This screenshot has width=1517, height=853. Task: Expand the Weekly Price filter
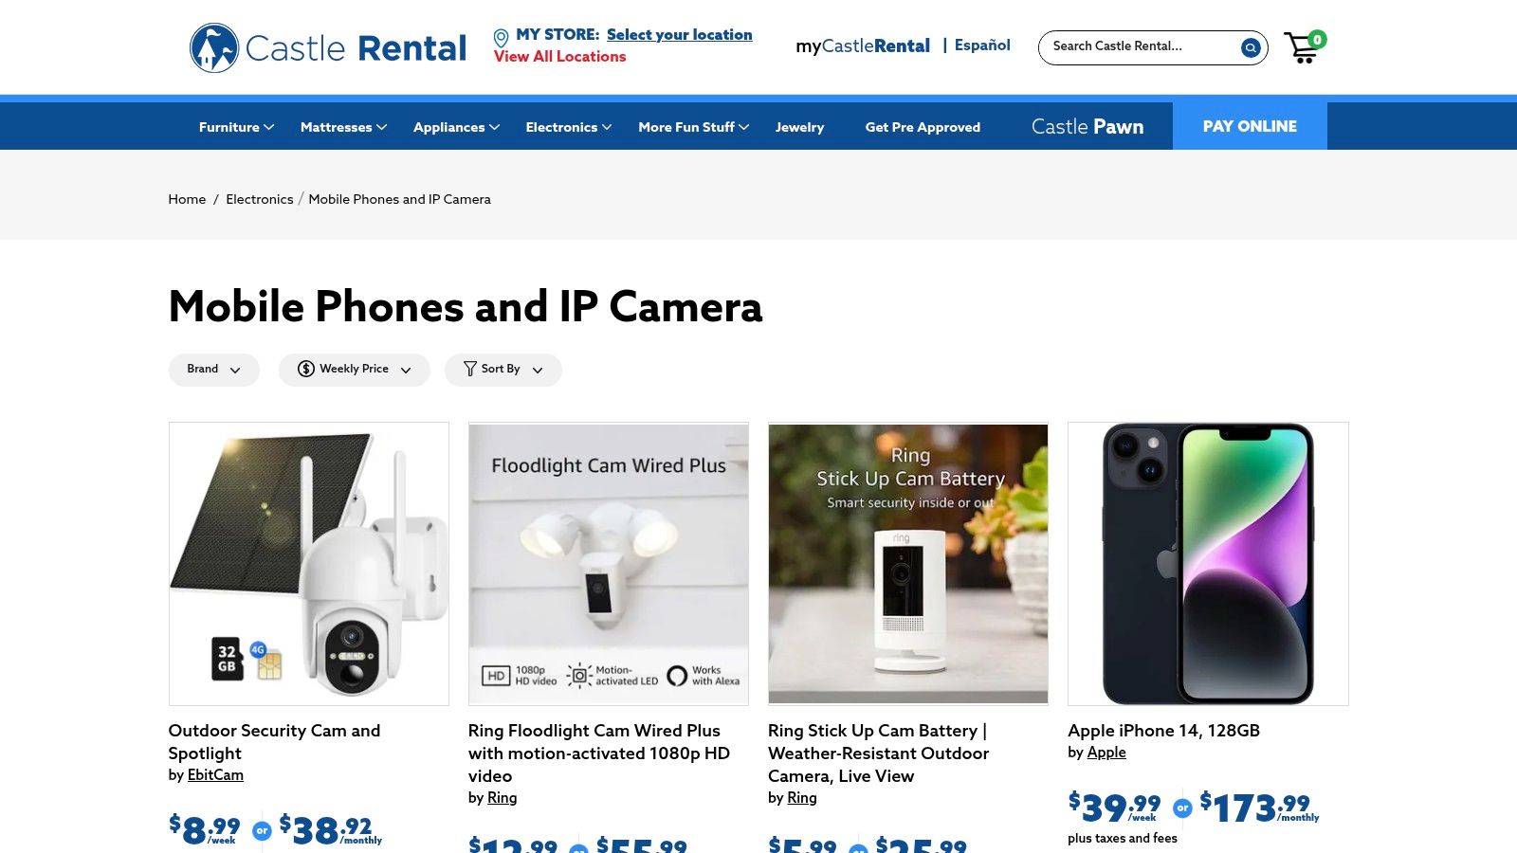tap(354, 370)
